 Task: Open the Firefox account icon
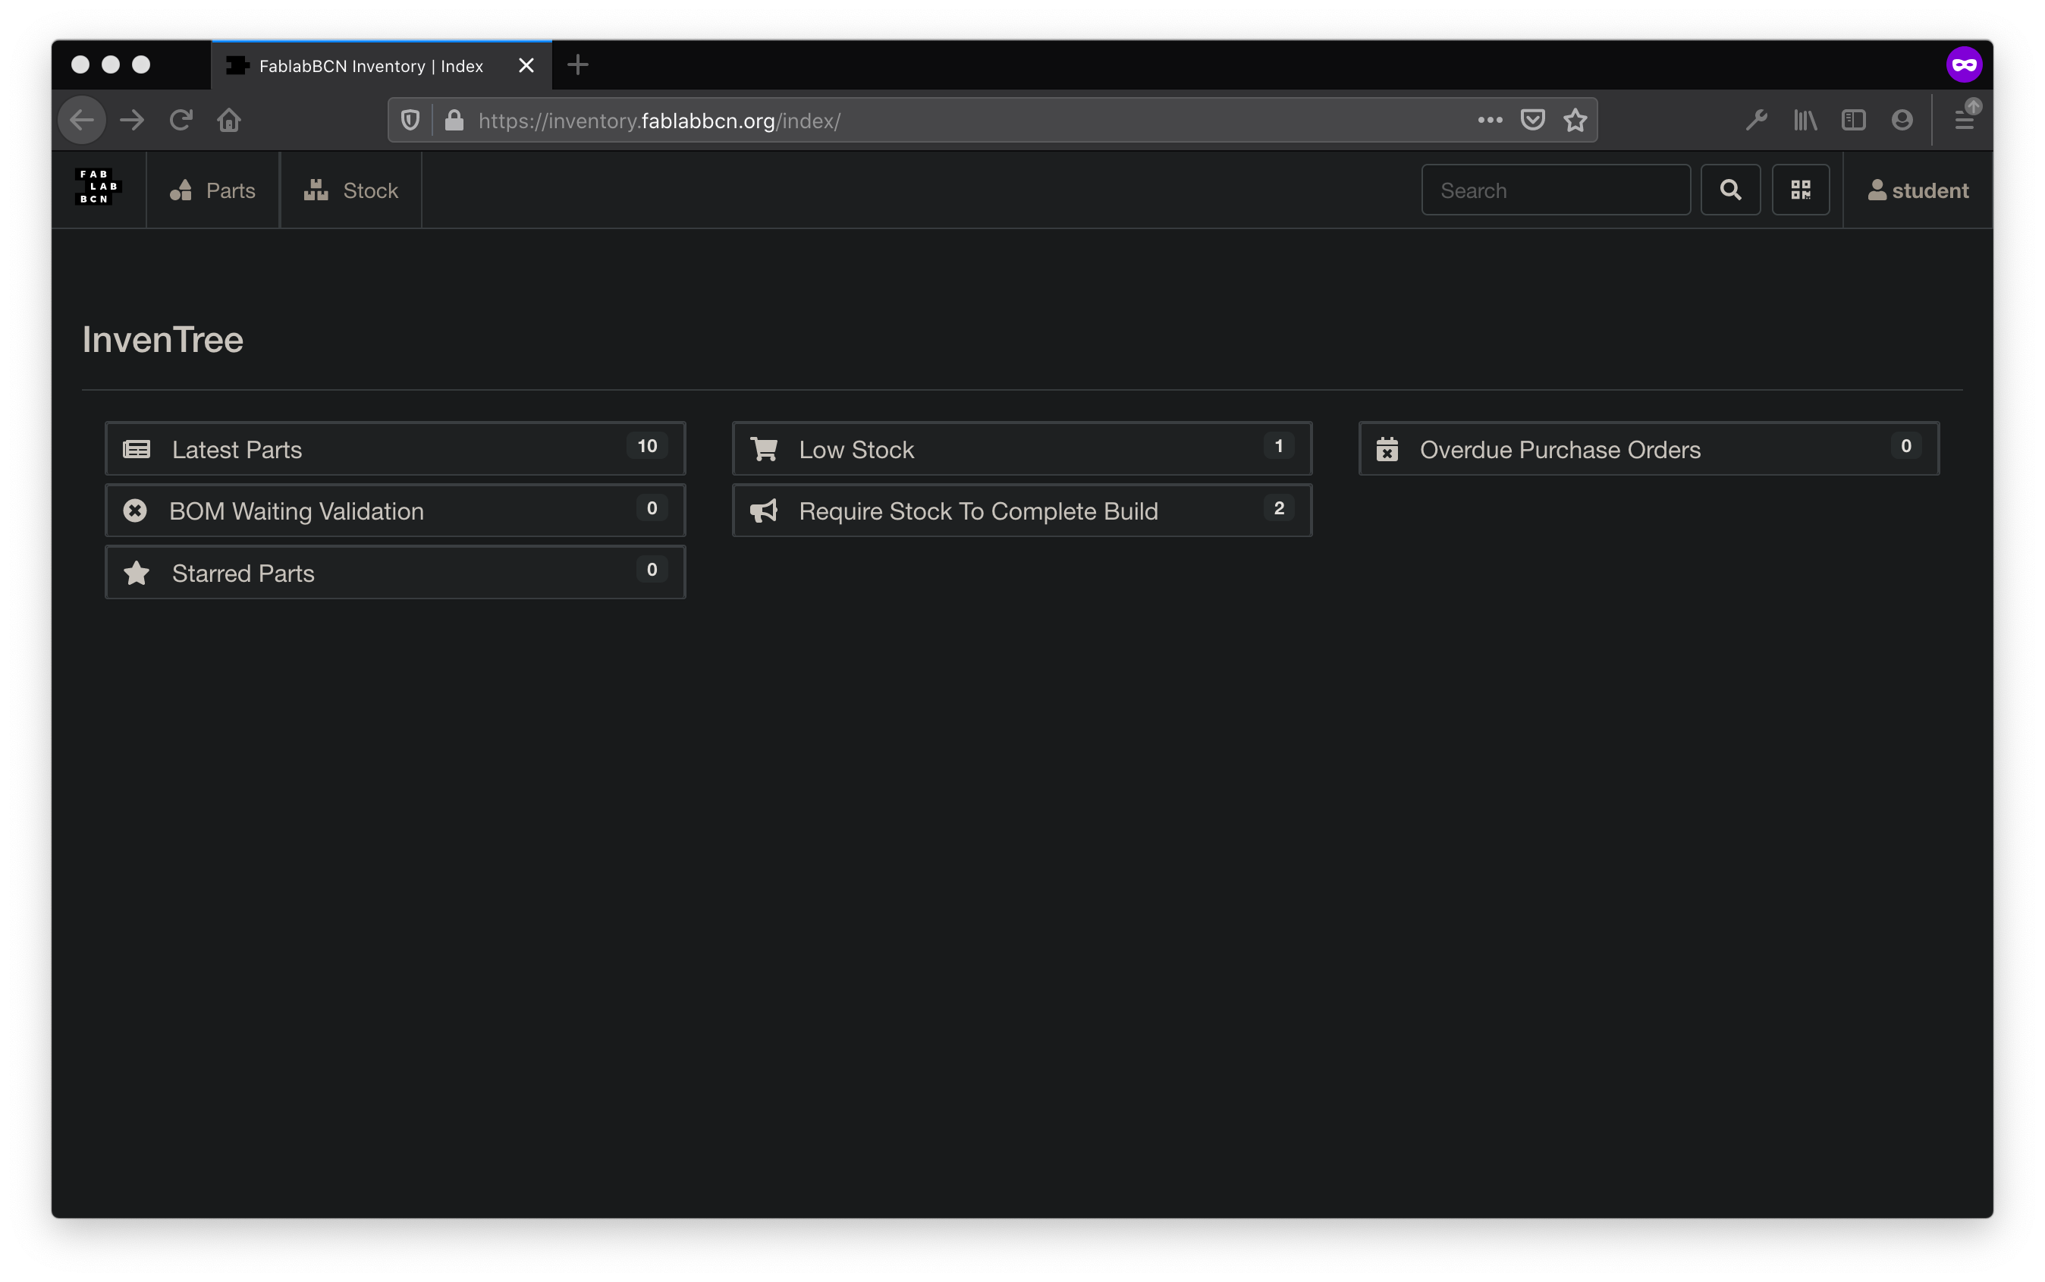point(1902,121)
